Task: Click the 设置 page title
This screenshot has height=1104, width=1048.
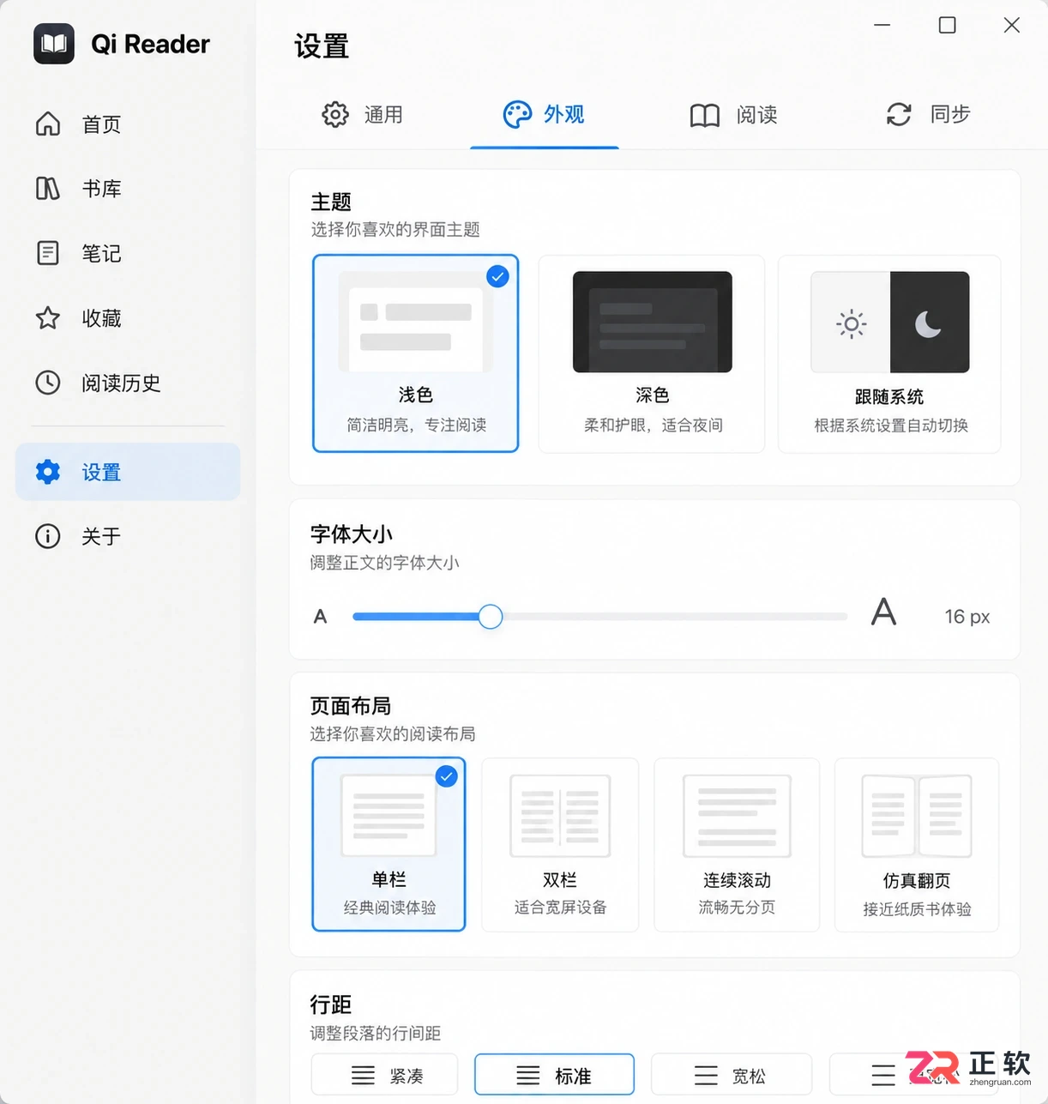Action: point(322,46)
